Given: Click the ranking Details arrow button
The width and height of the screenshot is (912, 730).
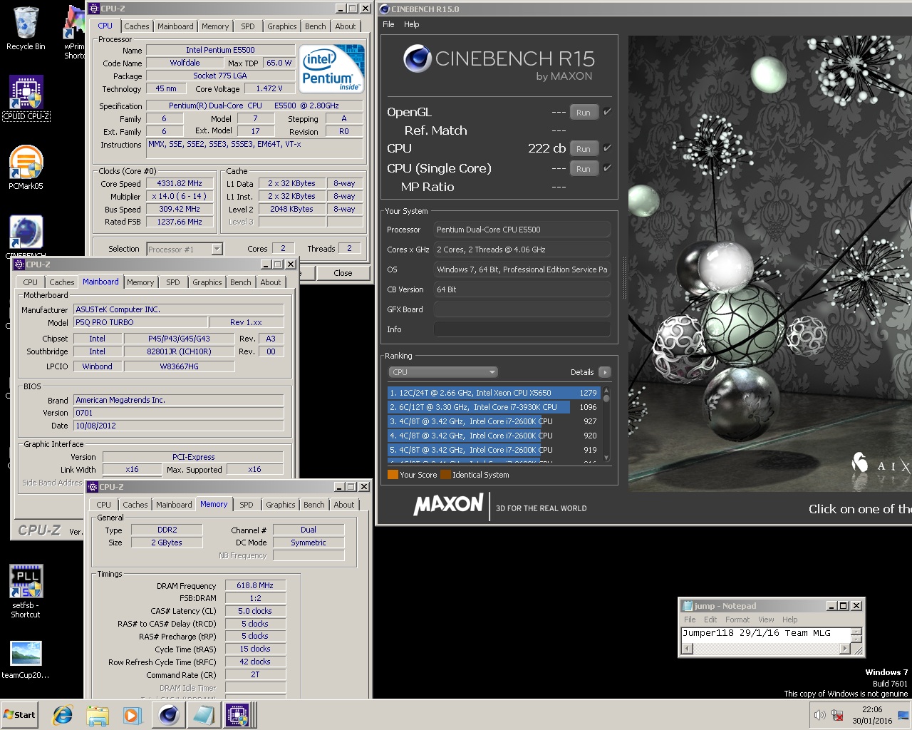Looking at the screenshot, I should (x=605, y=372).
